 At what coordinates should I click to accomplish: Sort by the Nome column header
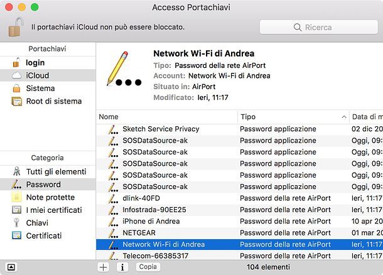(x=167, y=117)
